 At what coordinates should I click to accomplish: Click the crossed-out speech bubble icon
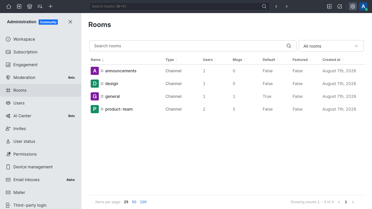click(x=340, y=6)
